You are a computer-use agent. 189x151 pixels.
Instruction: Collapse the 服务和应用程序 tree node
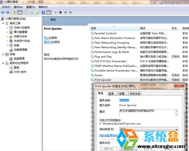(3, 63)
